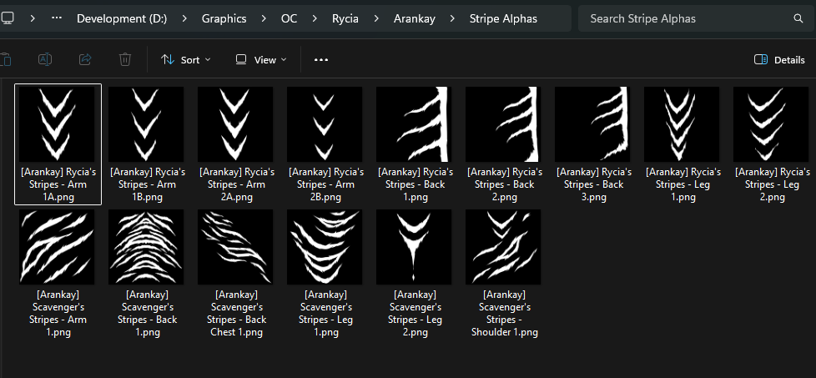Select Rycia's Stripes Back 1 thumbnail
Screen dimensions: 816x378
point(414,124)
